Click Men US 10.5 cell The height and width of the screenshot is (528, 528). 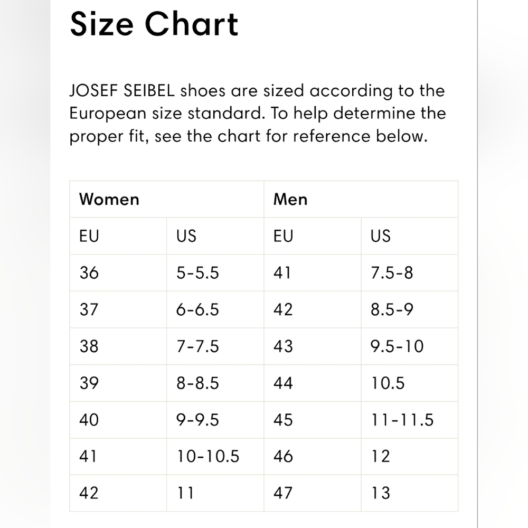tap(410, 383)
